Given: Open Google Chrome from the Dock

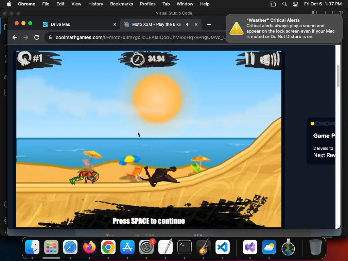Looking at the screenshot, I should tap(108, 247).
